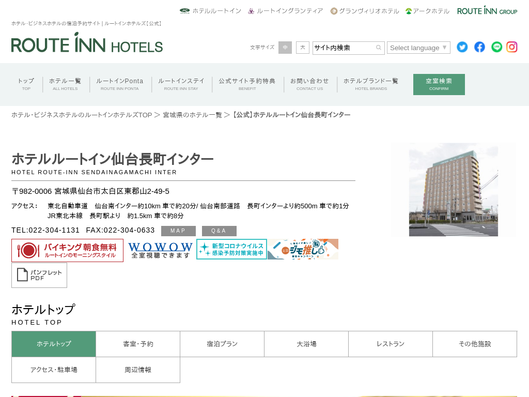
Task: Switch to the 周辺情報 tab
Action: coord(138,370)
